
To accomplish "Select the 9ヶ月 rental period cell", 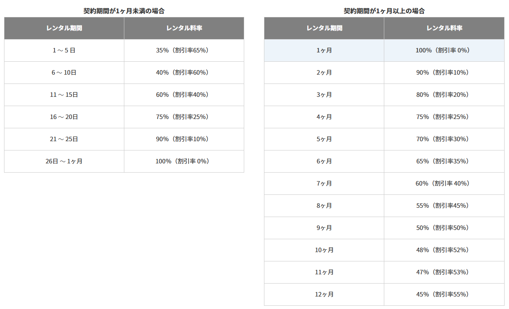I will pos(324,228).
